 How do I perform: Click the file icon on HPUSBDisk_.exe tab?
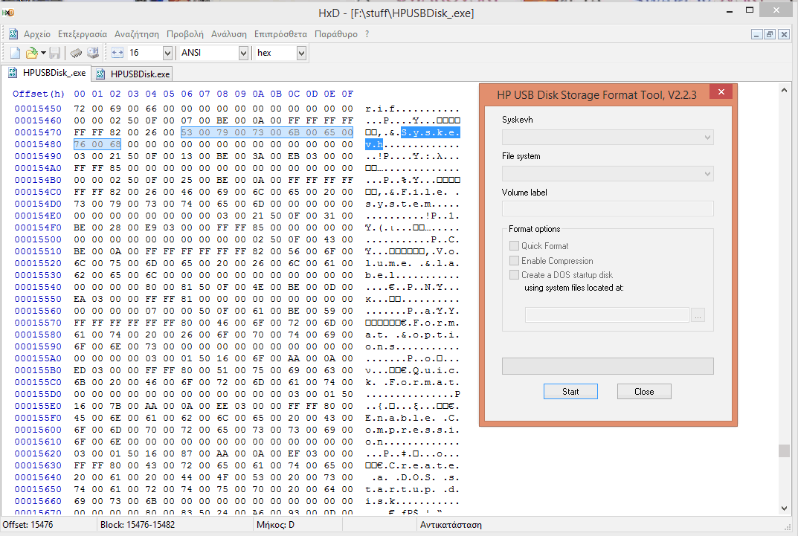pos(12,73)
